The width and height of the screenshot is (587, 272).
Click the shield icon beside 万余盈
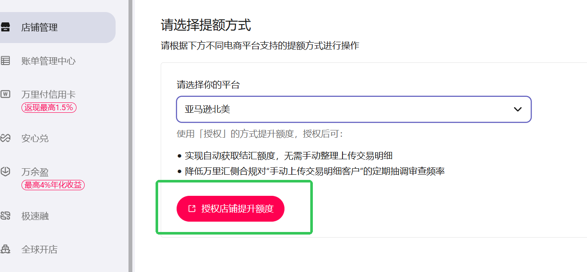5,172
